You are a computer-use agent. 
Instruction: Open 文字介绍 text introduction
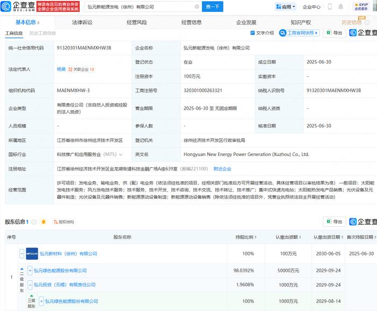pyautogui.click(x=262, y=33)
